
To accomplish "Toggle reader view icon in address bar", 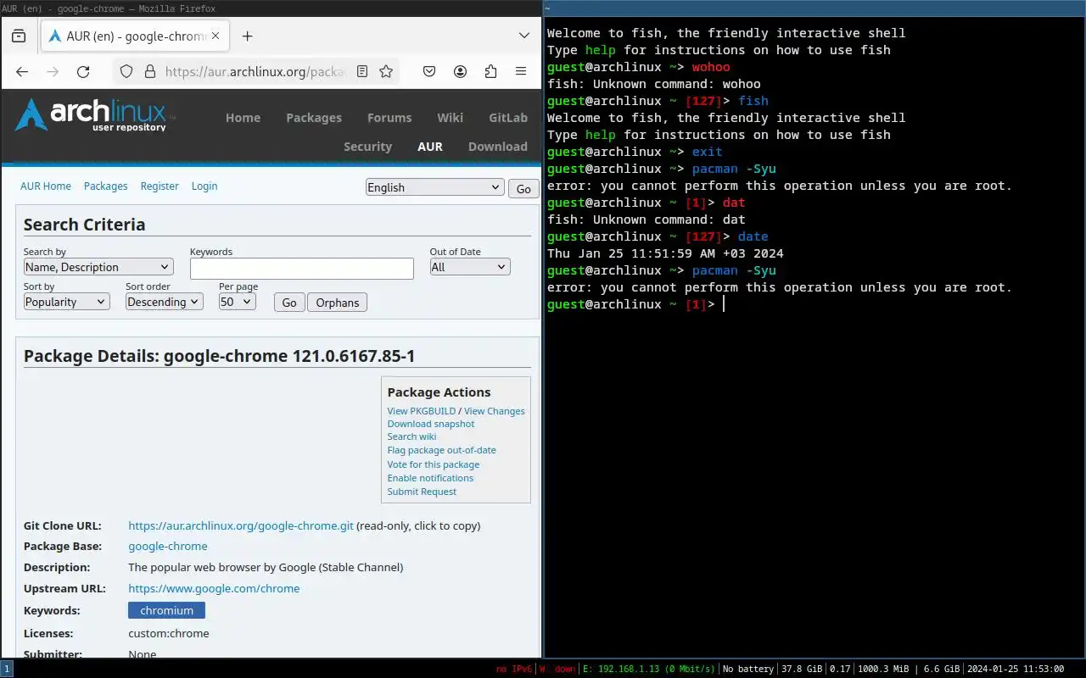I will click(x=362, y=72).
